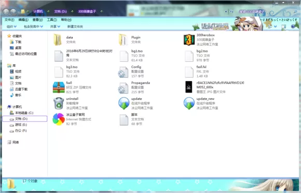Image resolution: width=301 pixels, height=193 pixels.
Task: Open the 文件(F) menu
Action: tap(9, 20)
